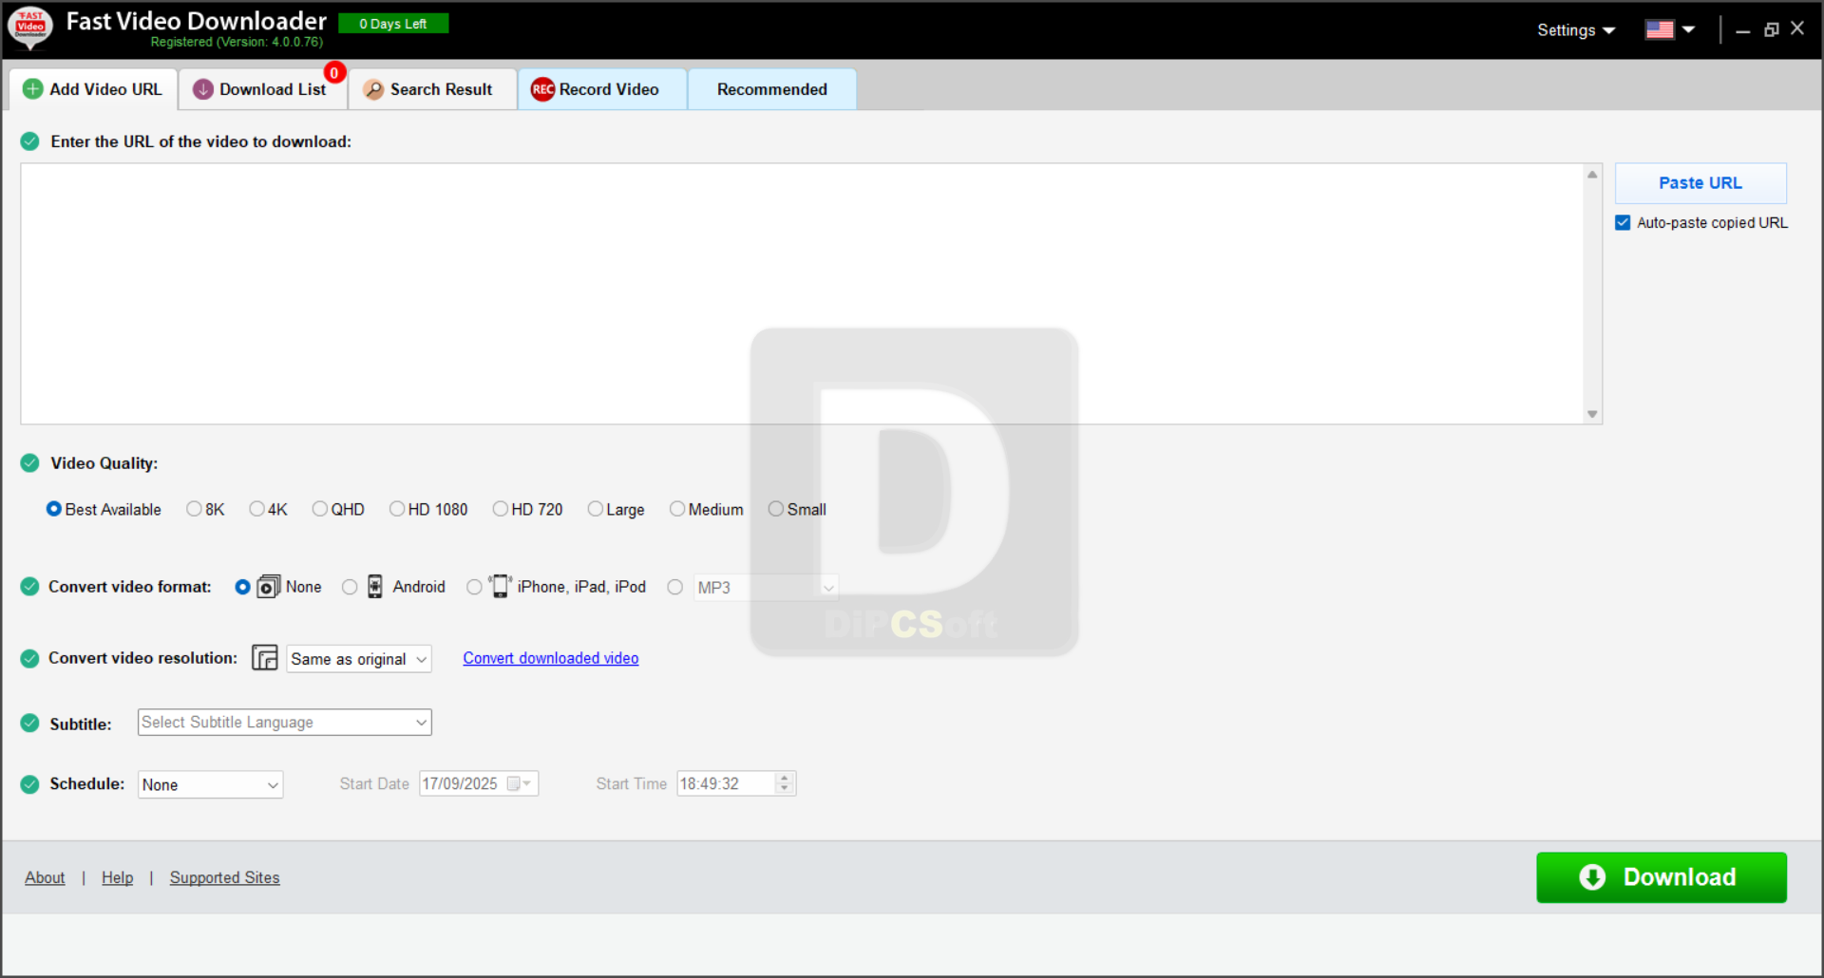
Task: Click the iPhone device icon
Action: 500,586
